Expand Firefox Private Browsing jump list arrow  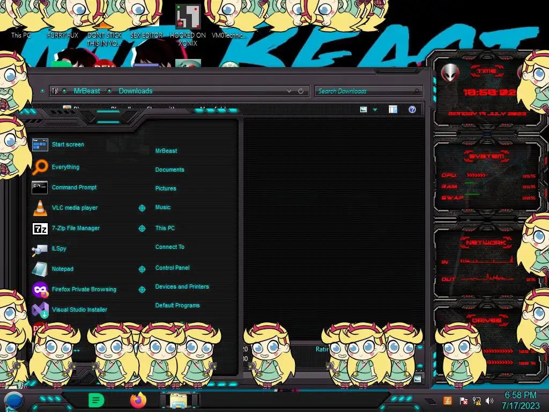point(142,289)
